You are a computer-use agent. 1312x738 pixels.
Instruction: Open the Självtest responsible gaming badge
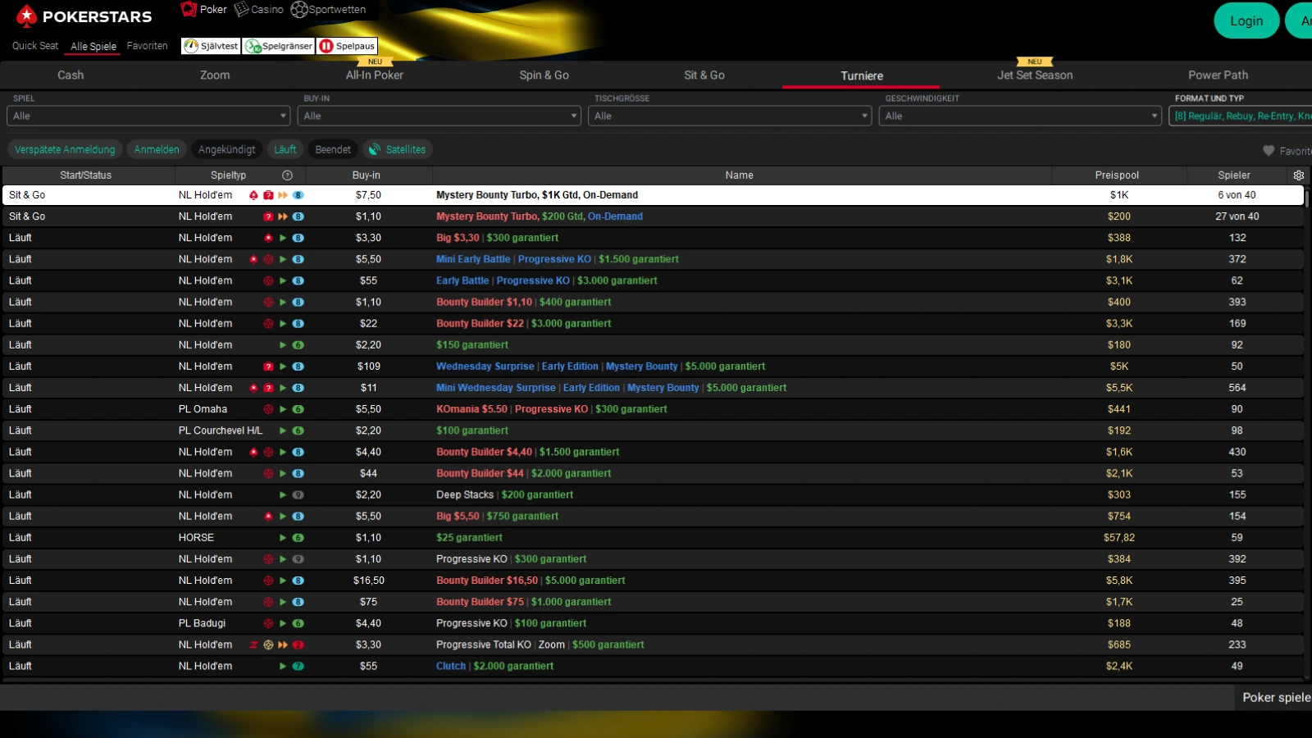(212, 46)
